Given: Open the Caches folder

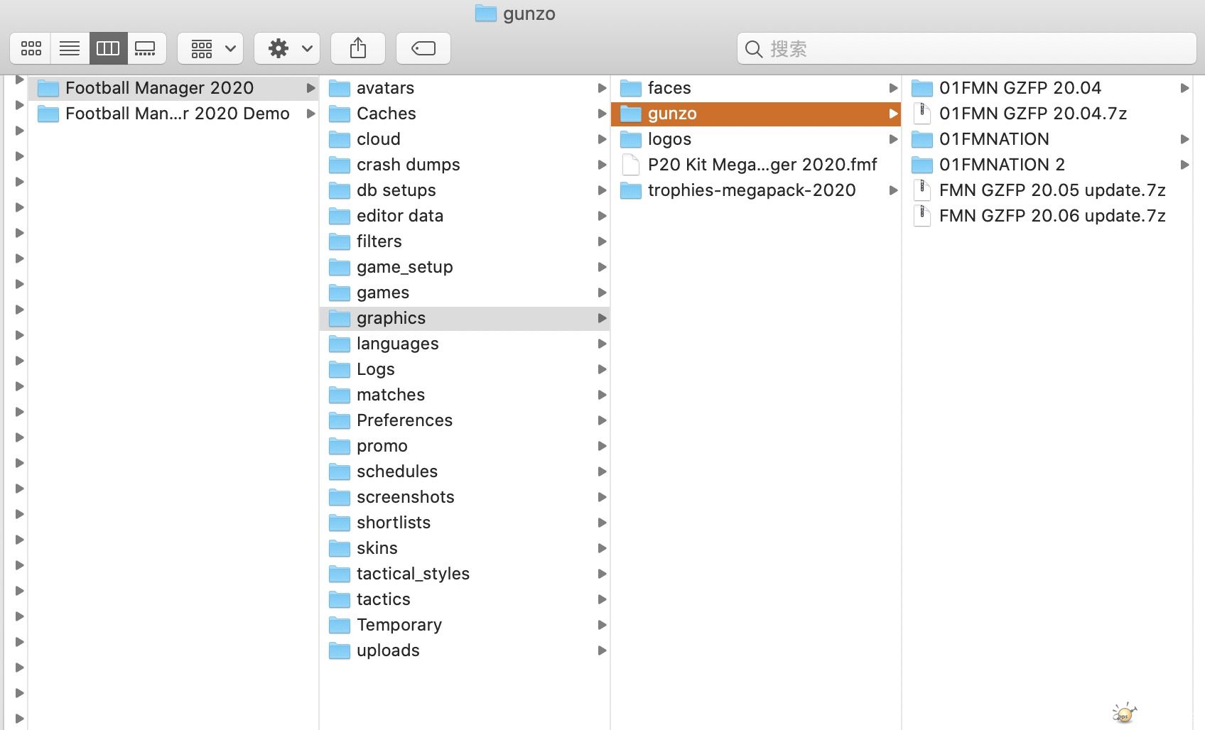Looking at the screenshot, I should pyautogui.click(x=465, y=114).
